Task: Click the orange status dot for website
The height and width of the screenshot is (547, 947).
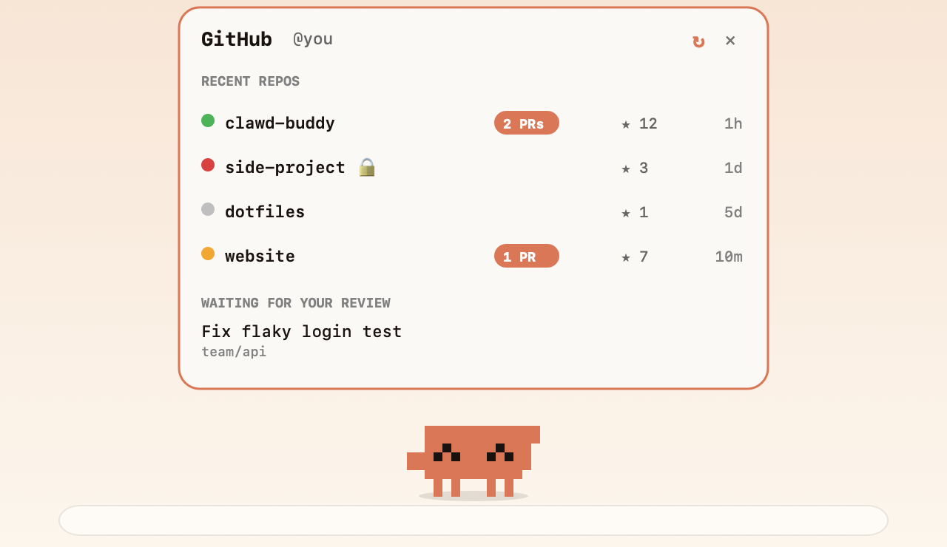Action: click(x=208, y=254)
